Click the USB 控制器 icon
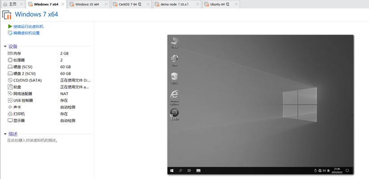 [x=10, y=100]
